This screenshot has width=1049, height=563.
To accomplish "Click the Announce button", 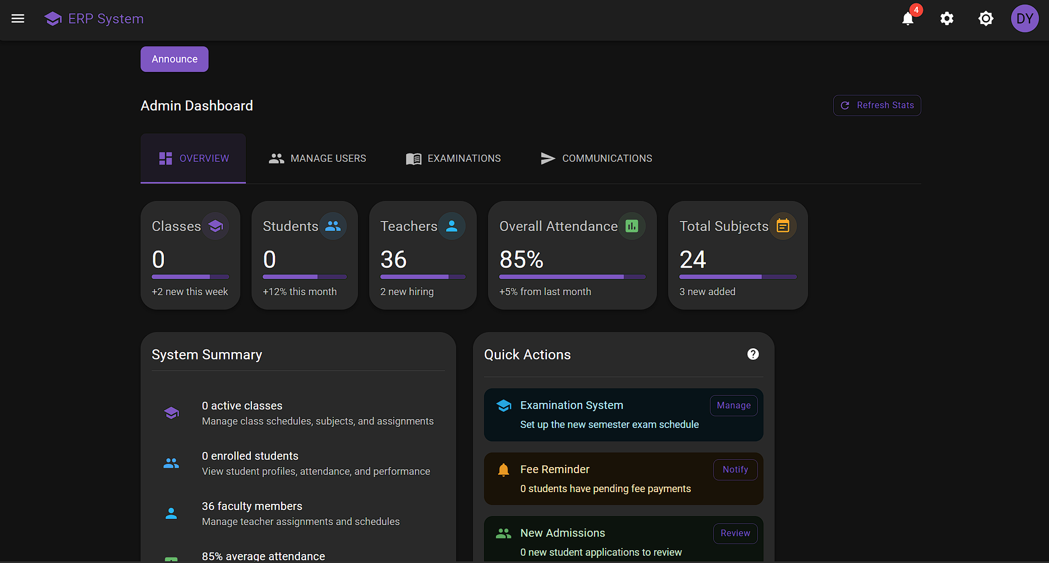I will coord(175,59).
